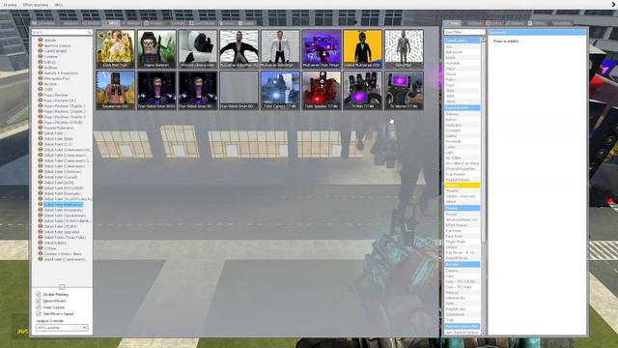Image resolution: width=618 pixels, height=348 pixels.
Task: Open the Drawing menu in top bar
Action: pos(11,5)
